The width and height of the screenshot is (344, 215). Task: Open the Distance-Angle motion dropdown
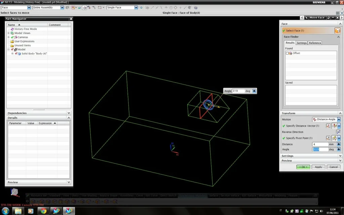click(x=339, y=119)
